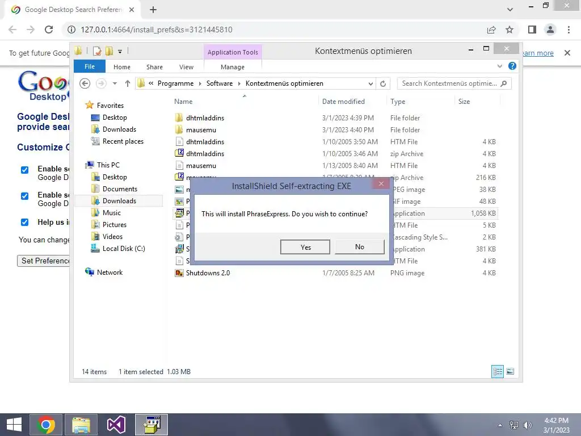
Task: Open the View ribbon tab
Action: point(186,67)
